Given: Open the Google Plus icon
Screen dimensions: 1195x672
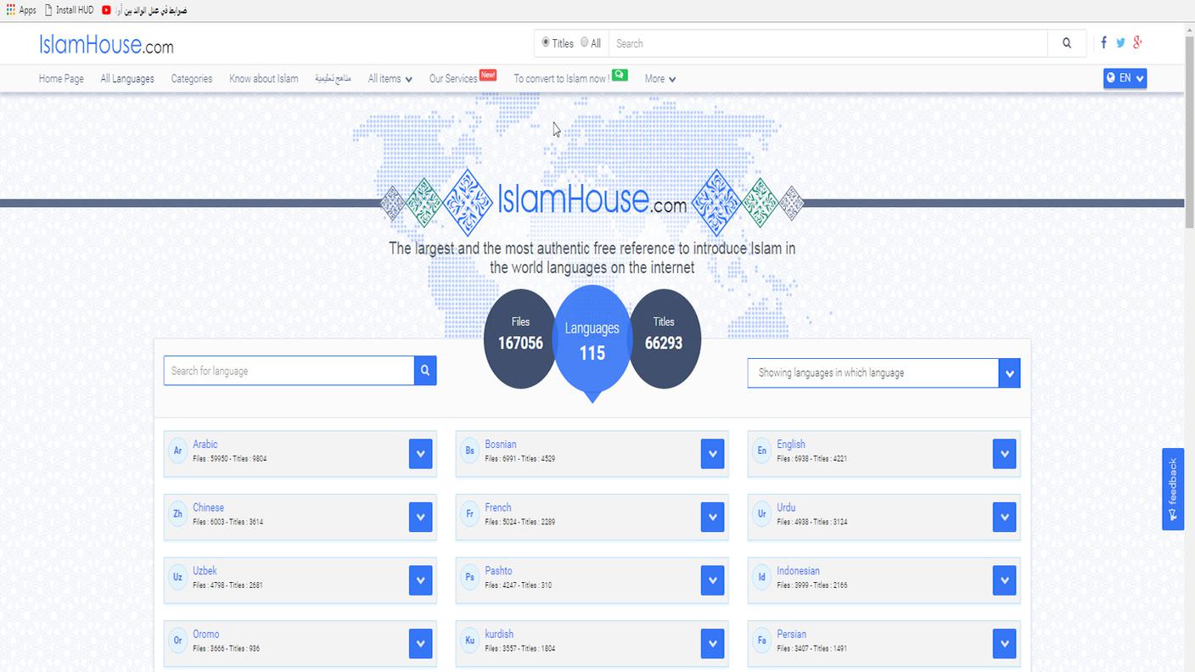Looking at the screenshot, I should (x=1138, y=42).
